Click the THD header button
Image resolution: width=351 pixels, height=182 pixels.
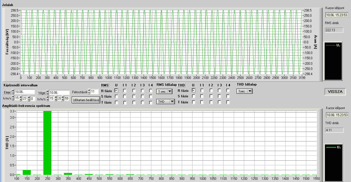tap(181, 85)
